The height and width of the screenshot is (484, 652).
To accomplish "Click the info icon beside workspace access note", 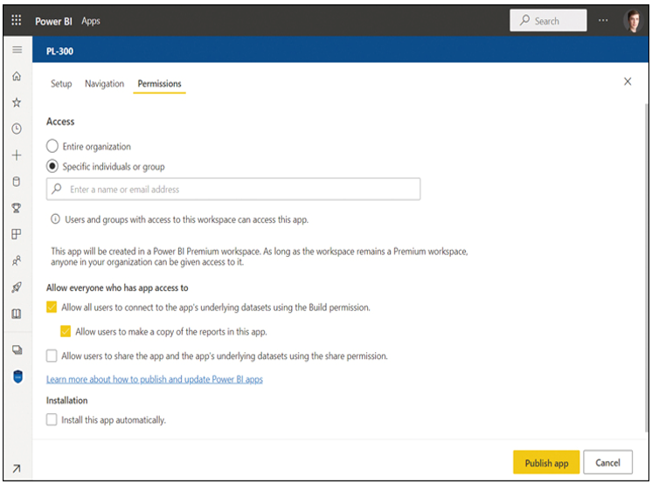I will coord(55,219).
